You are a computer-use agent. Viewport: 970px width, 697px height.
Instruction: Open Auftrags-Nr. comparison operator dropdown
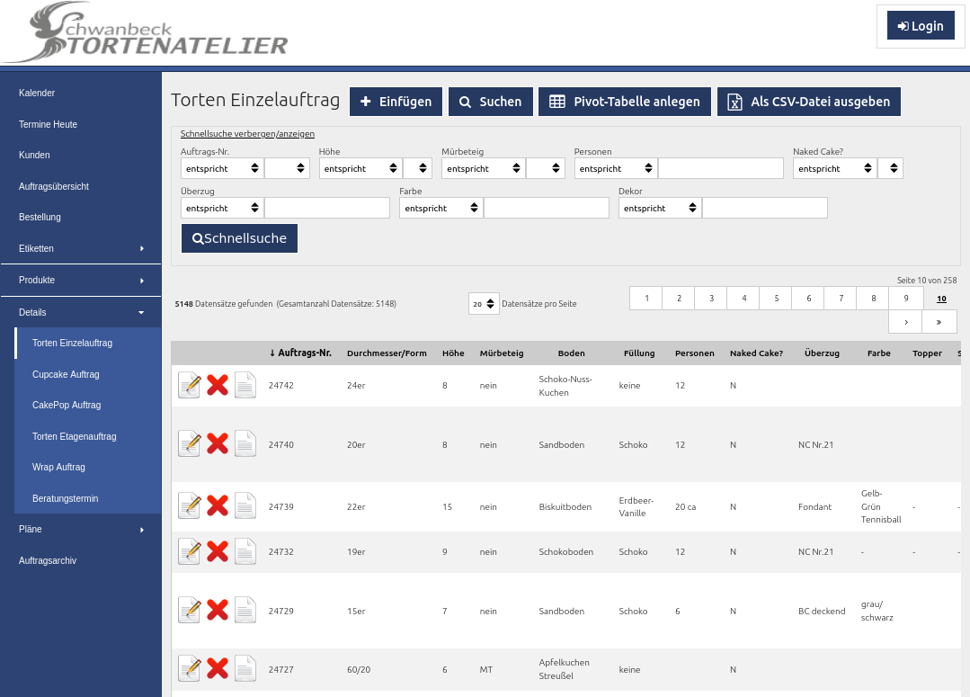(x=222, y=168)
